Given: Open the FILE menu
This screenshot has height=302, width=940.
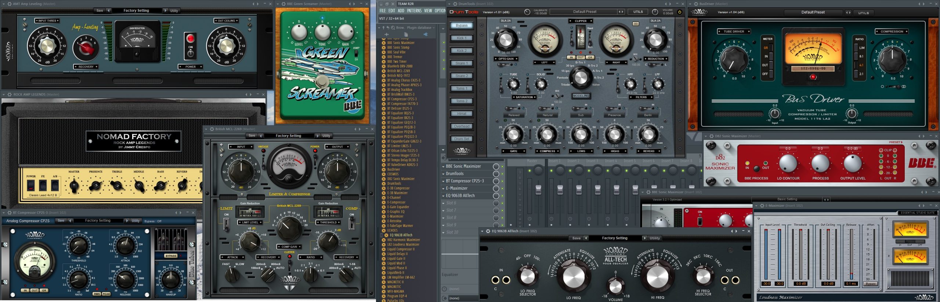Looking at the screenshot, I should 383,11.
